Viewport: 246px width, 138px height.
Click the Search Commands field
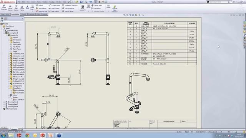[219, 2]
